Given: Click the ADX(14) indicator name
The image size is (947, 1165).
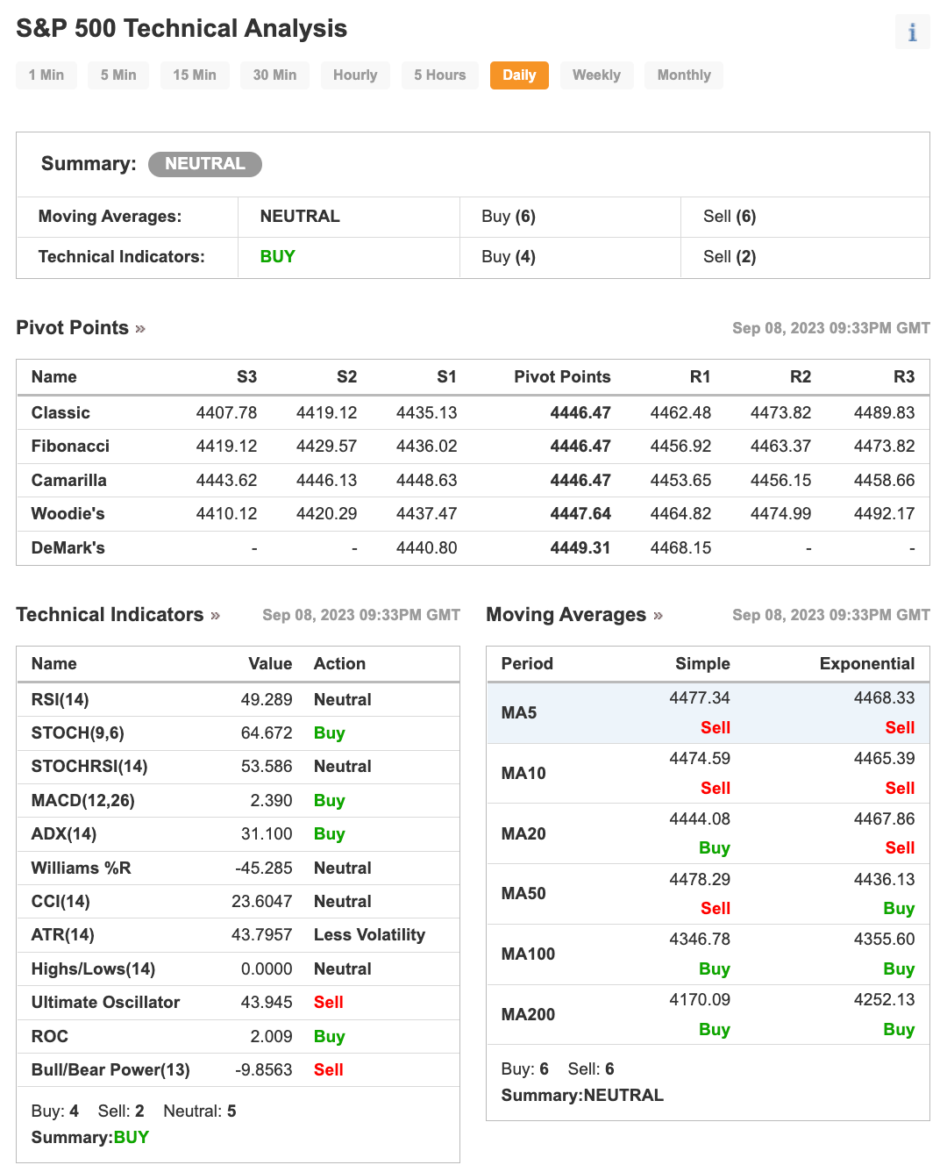Looking at the screenshot, I should pos(64,834).
